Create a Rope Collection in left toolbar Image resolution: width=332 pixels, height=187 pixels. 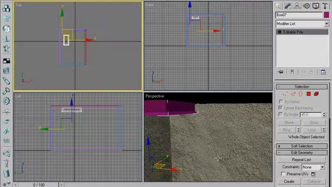point(6,39)
